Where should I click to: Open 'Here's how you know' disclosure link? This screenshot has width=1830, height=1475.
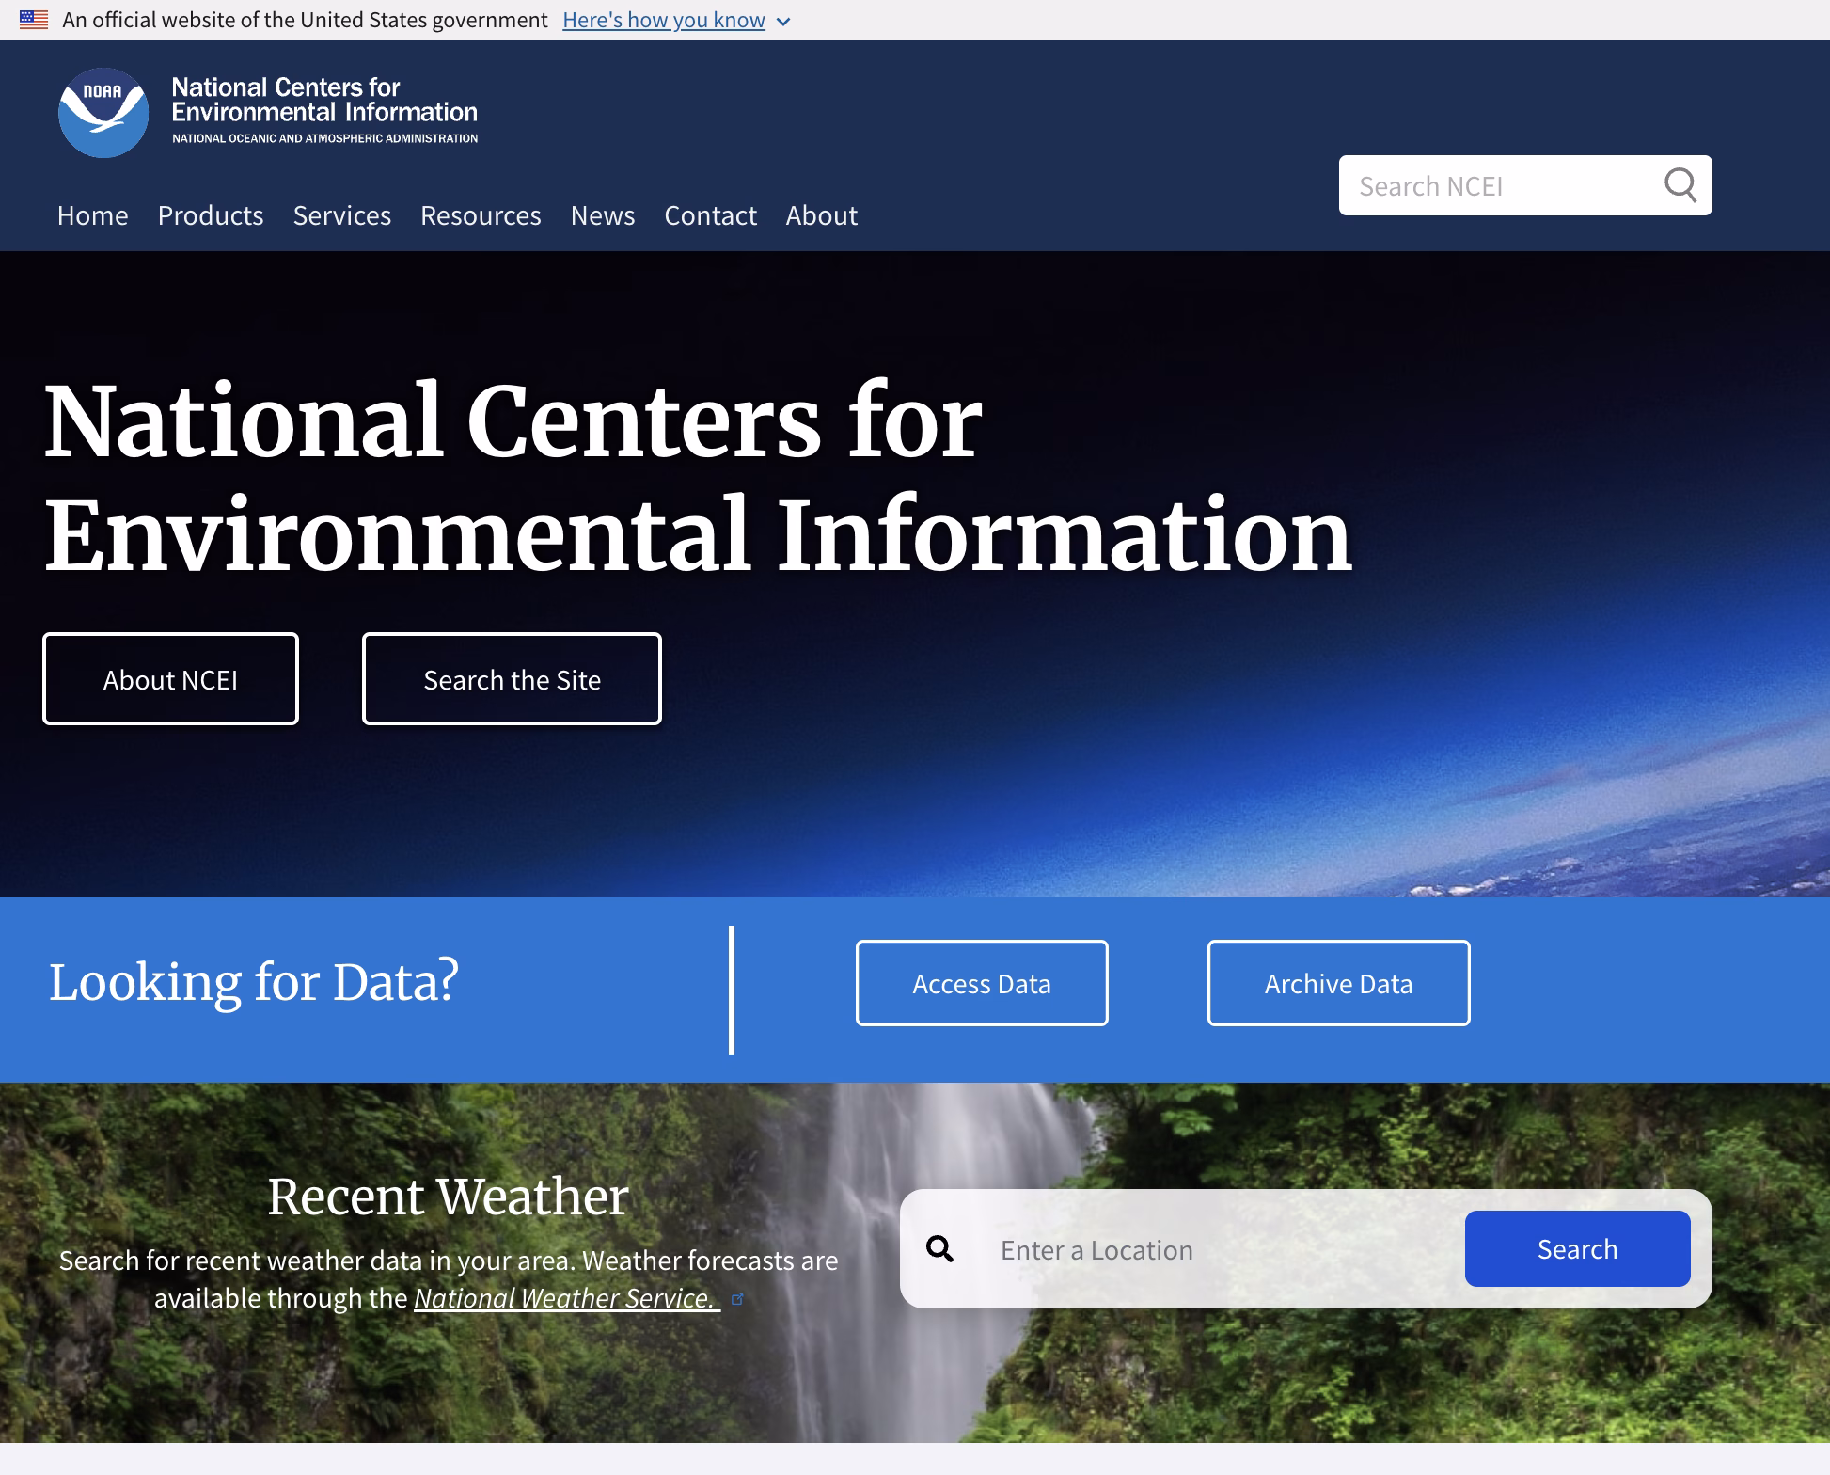pos(664,20)
